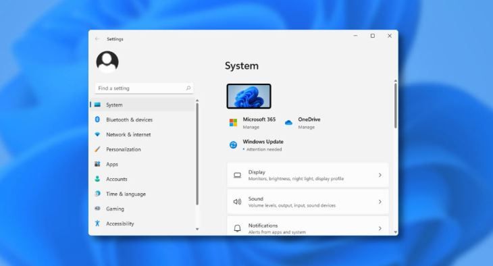This screenshot has height=266, width=493.
Task: Go to Accounts settings
Action: click(x=142, y=179)
